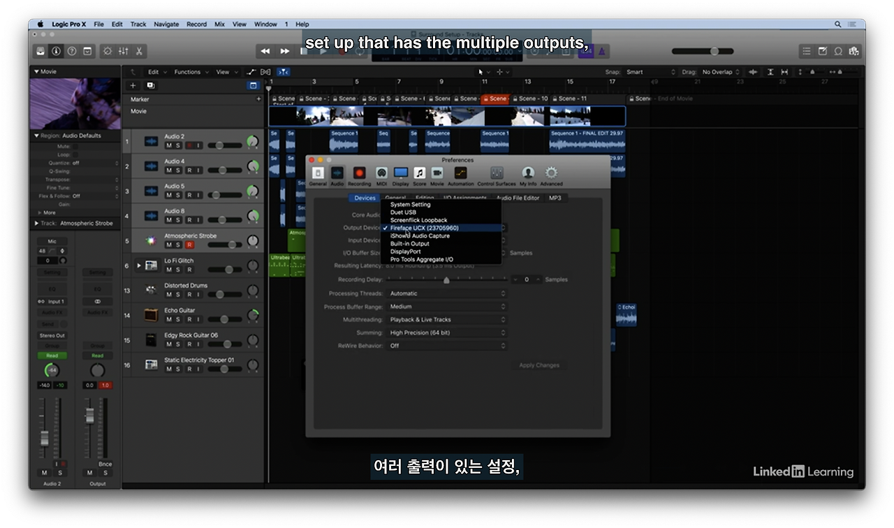
Task: Switch to the Audio File Editor tab
Action: coord(518,198)
